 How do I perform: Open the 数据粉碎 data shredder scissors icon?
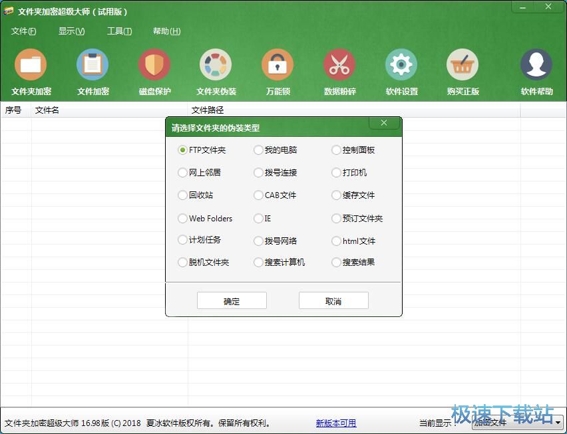click(x=339, y=66)
